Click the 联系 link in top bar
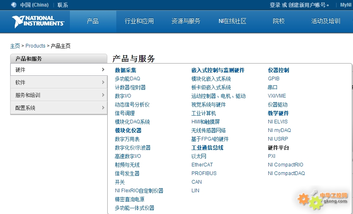The width and height of the screenshot is (353, 214). (62, 5)
